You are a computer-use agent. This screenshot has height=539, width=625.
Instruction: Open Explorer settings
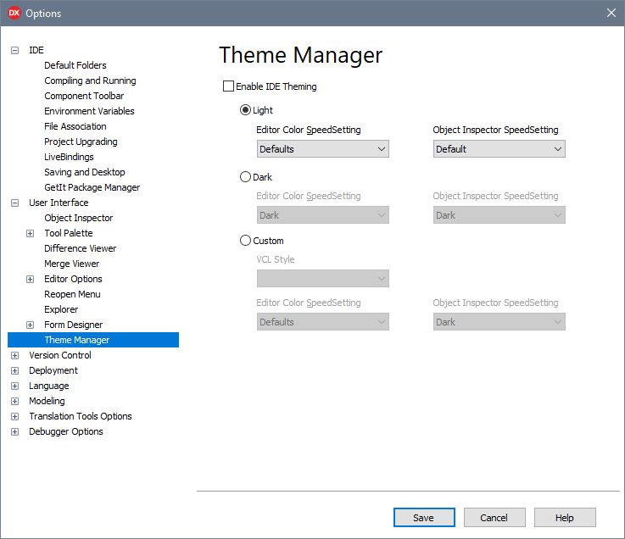tap(61, 309)
